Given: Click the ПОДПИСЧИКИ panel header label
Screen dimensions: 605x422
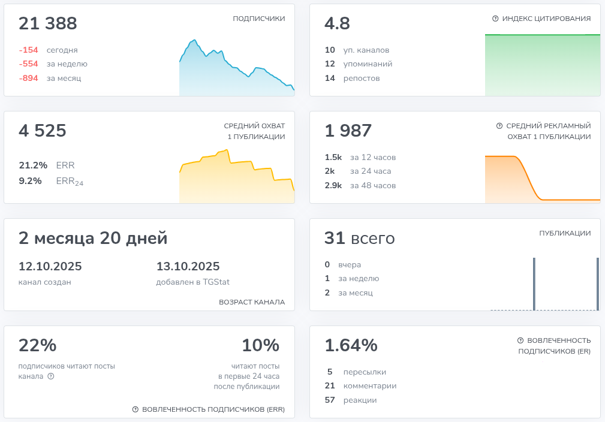Looking at the screenshot, I should 259,19.
